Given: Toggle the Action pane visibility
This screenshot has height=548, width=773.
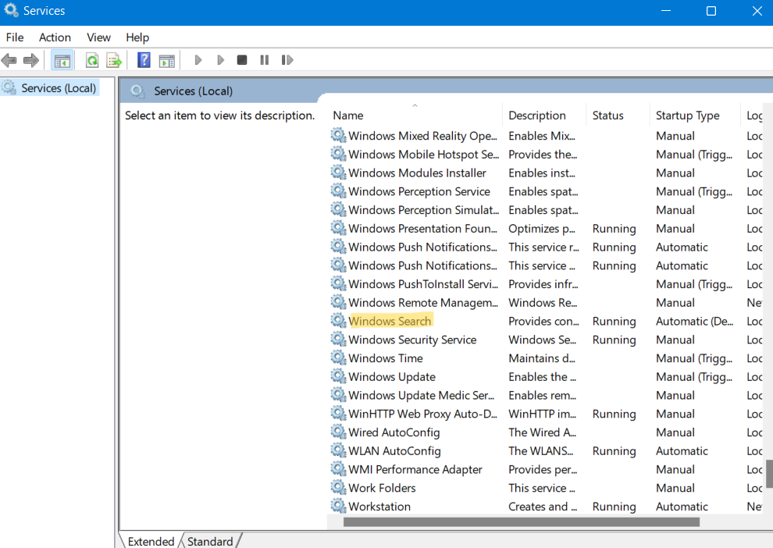Looking at the screenshot, I should (x=167, y=59).
